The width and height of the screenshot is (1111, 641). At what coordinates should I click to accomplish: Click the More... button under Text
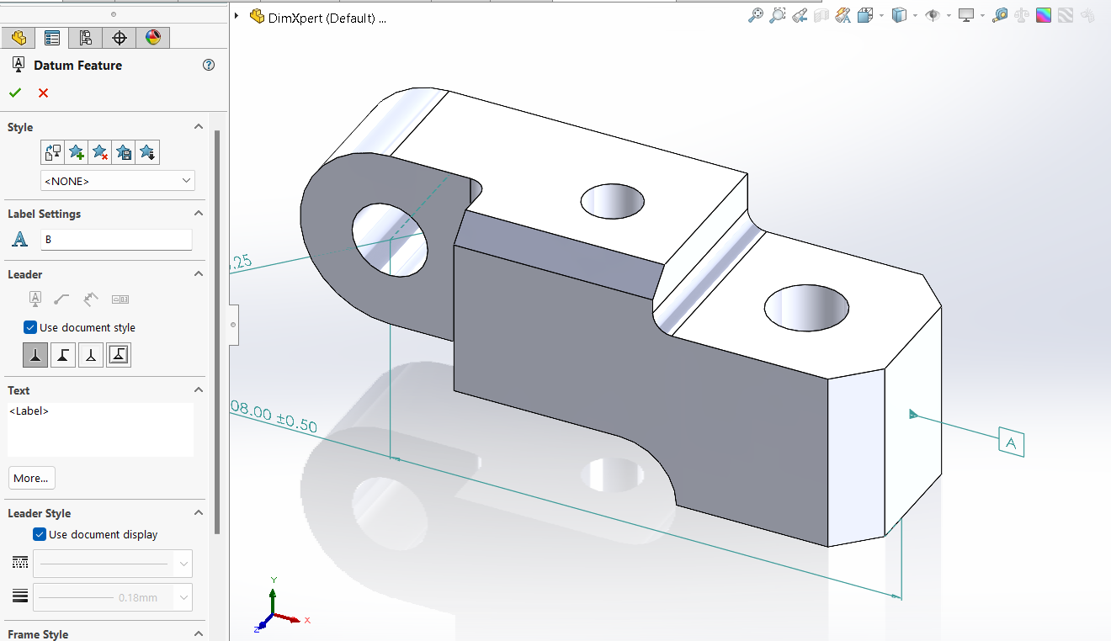[31, 478]
